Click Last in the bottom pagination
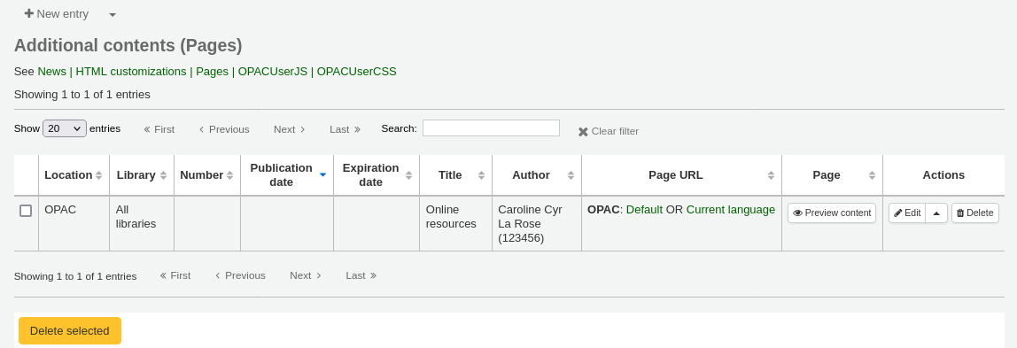Viewport: 1017px width, 348px height. pyautogui.click(x=361, y=275)
